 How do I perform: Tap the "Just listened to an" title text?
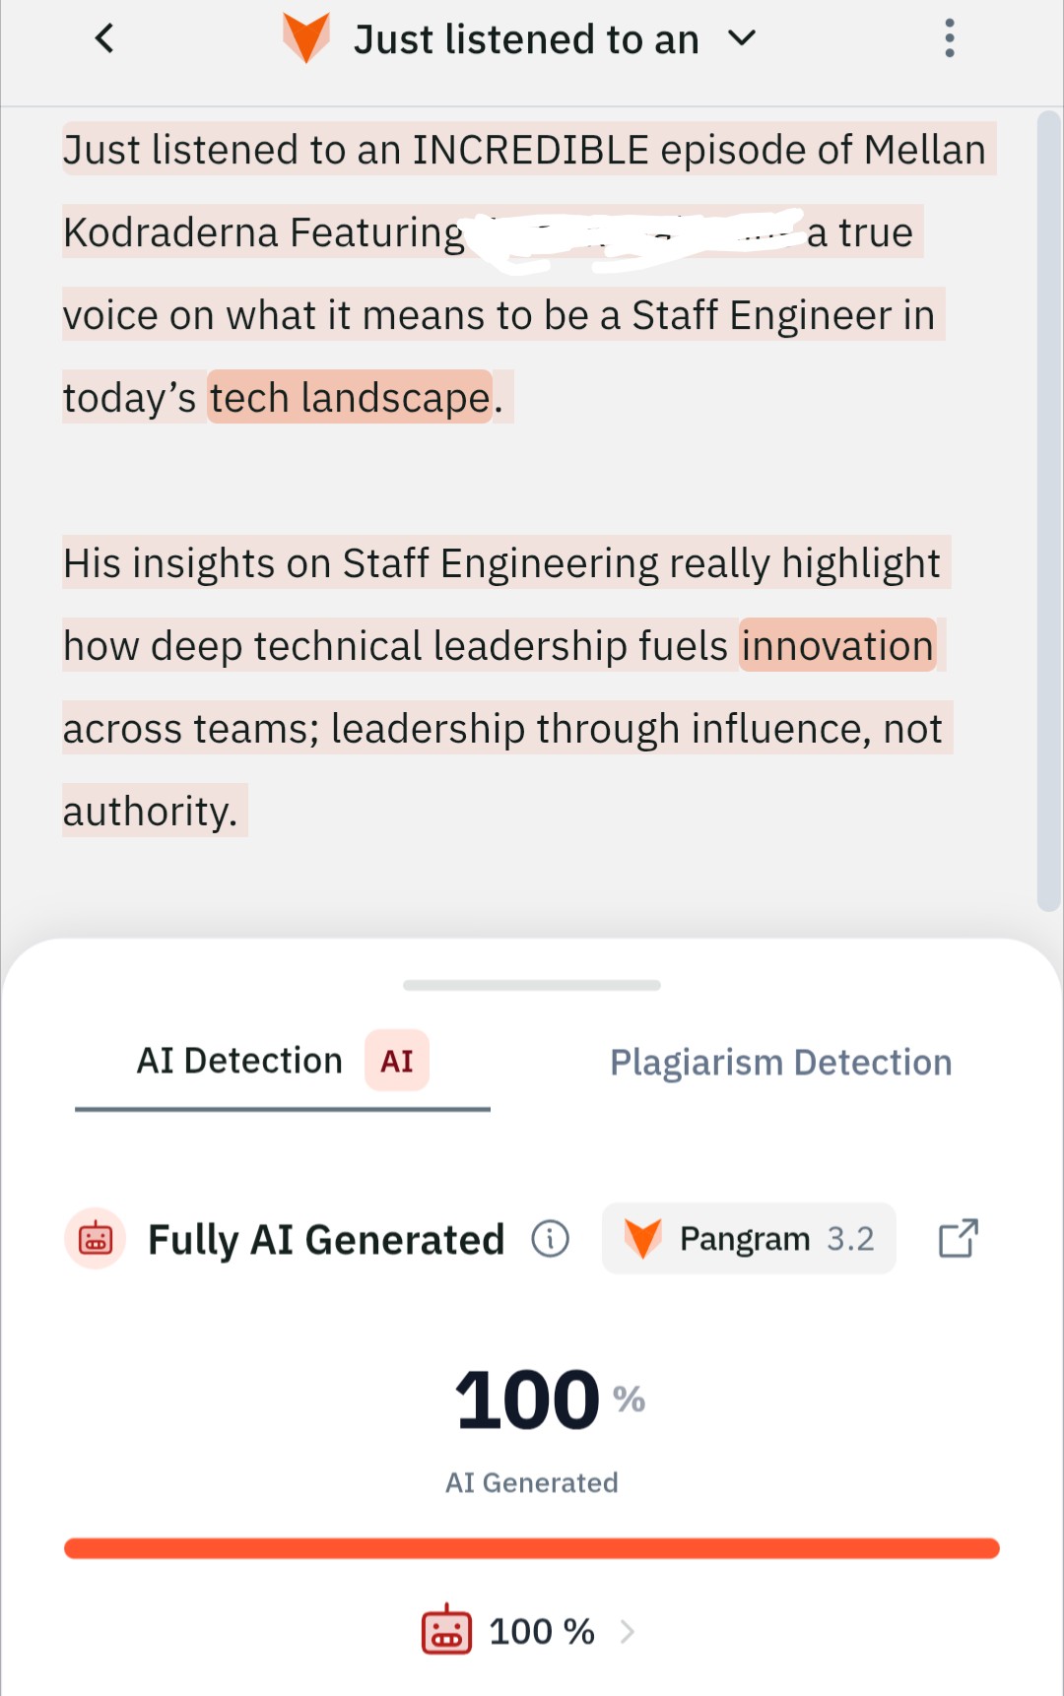click(x=526, y=40)
